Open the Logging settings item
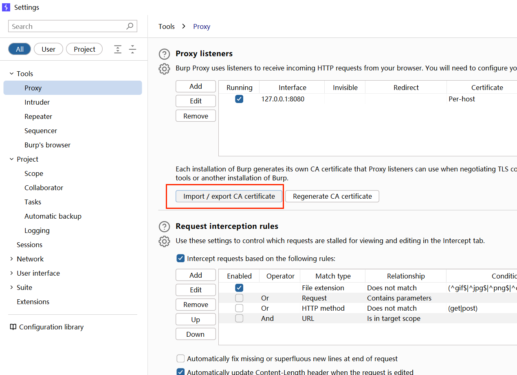The image size is (517, 375). pyautogui.click(x=37, y=230)
